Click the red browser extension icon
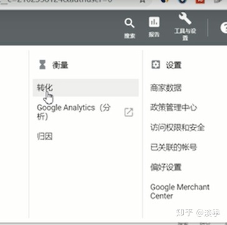This screenshot has width=227, height=225. click(x=200, y=1)
